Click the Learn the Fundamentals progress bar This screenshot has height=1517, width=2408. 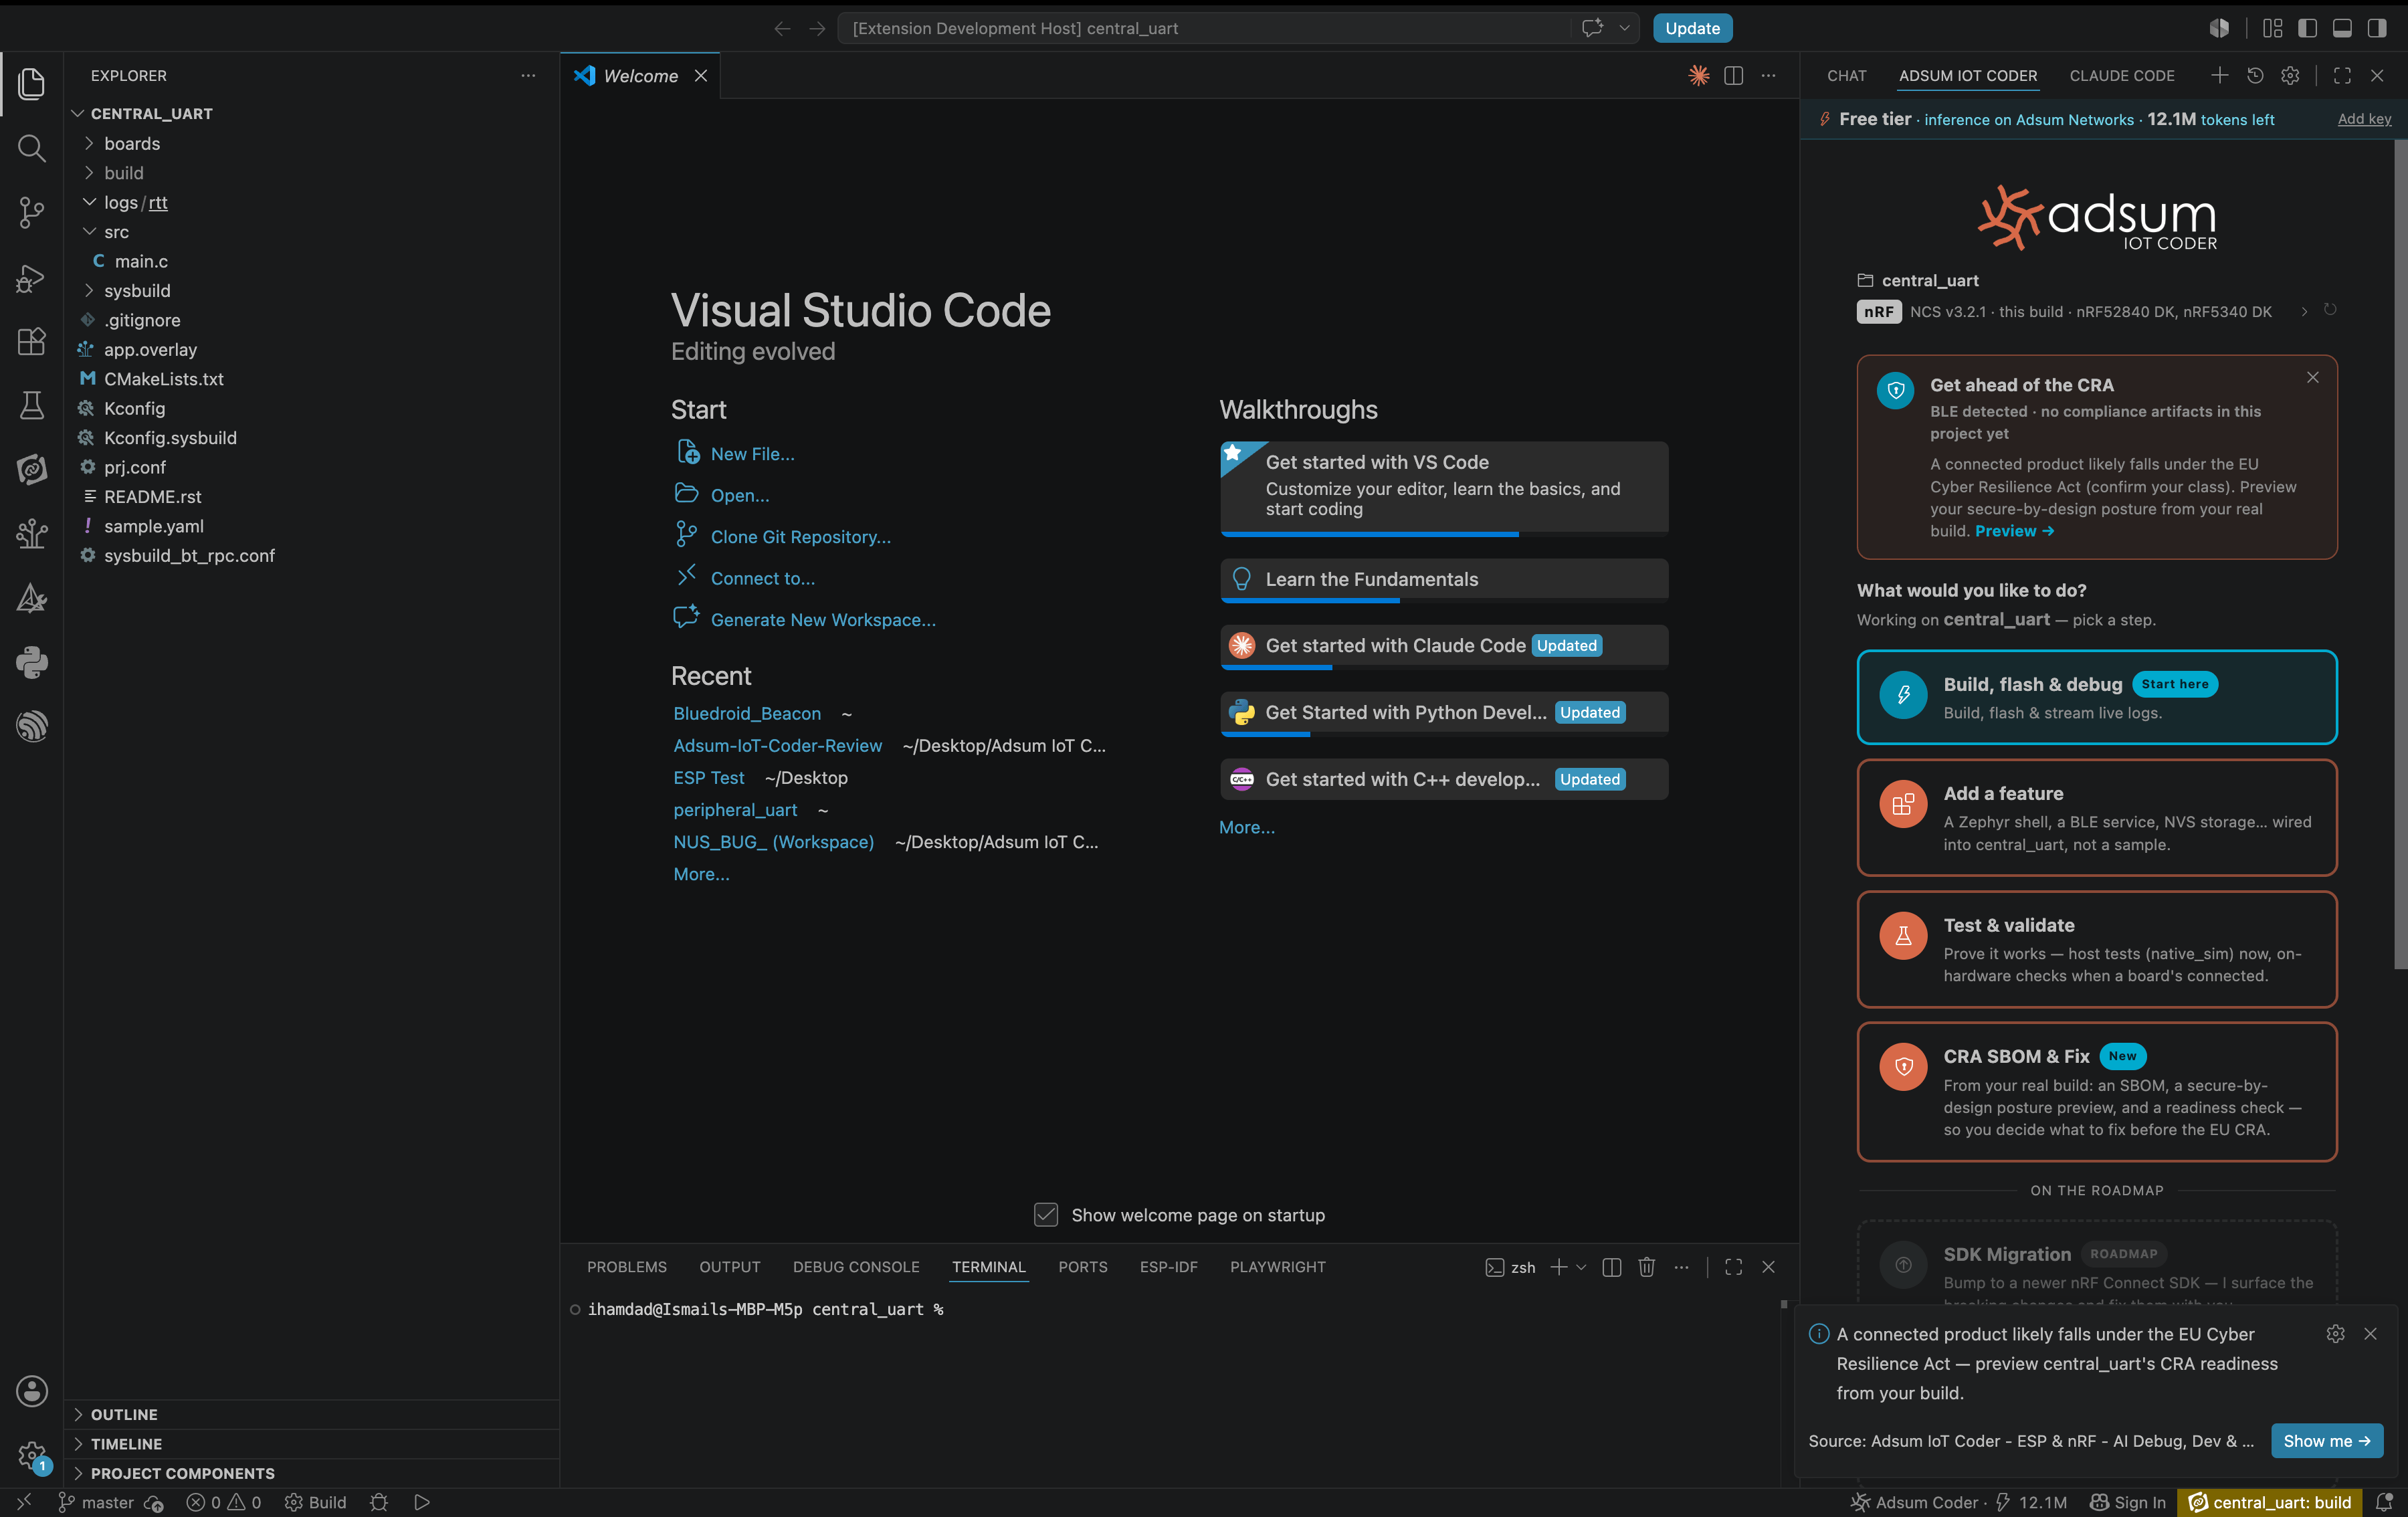pyautogui.click(x=1443, y=600)
